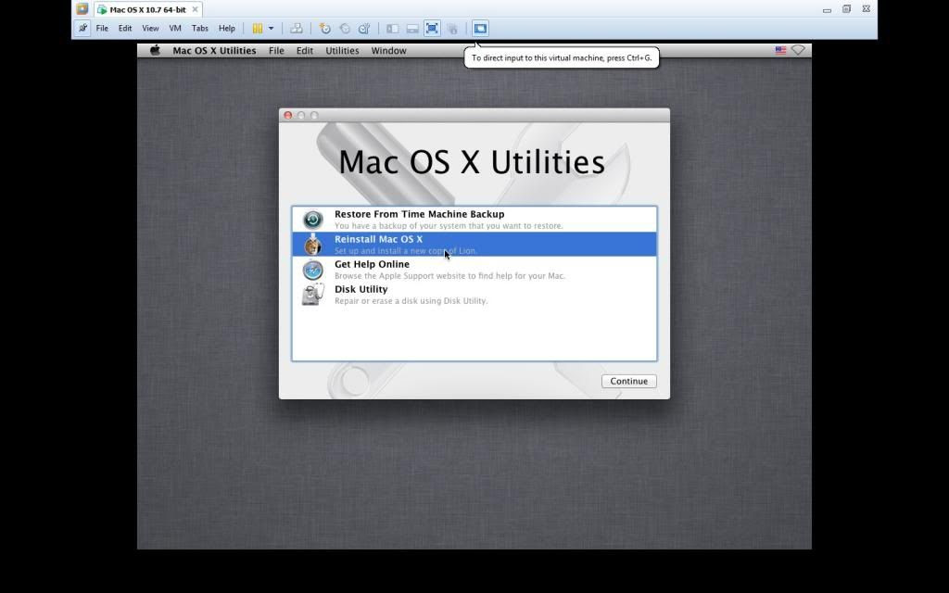Click 'Repair or erase a disk using Disk Utility'
This screenshot has width=949, height=593.
[x=411, y=301]
